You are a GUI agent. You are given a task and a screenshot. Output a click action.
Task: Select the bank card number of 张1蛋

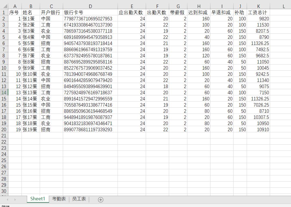[90, 18]
